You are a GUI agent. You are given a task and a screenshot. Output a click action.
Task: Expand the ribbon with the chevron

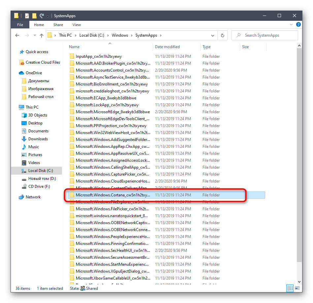coord(291,24)
